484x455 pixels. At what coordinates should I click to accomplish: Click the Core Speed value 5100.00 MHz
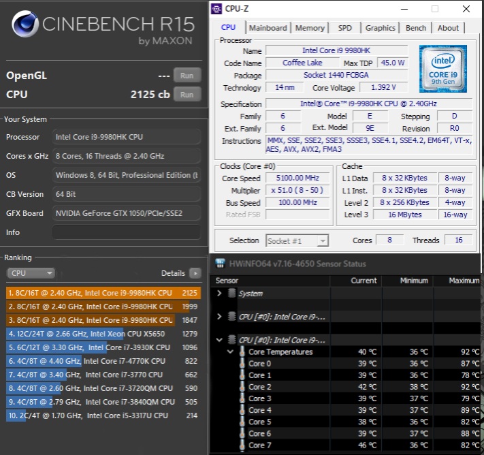point(297,178)
